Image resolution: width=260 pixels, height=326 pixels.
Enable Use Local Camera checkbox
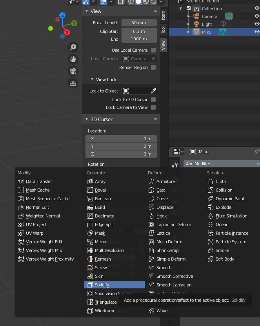[x=153, y=50]
